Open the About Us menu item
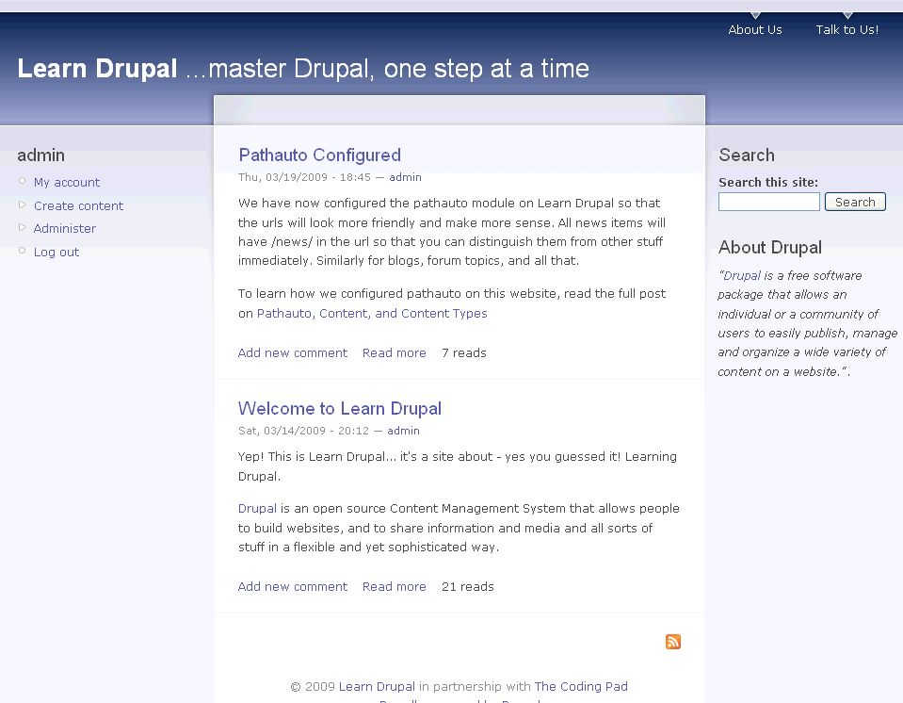Image resolution: width=903 pixels, height=703 pixels. coord(754,29)
